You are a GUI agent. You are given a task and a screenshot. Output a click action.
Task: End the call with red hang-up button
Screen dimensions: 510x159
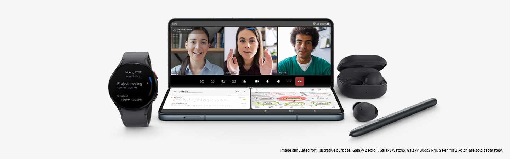(x=300, y=81)
